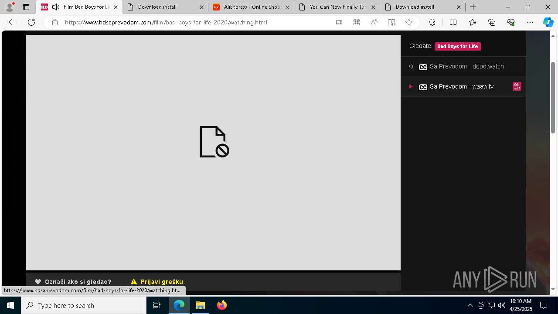Select the Sa Prevodom - waaw.tv source
This screenshot has width=558, height=314.
click(463, 86)
